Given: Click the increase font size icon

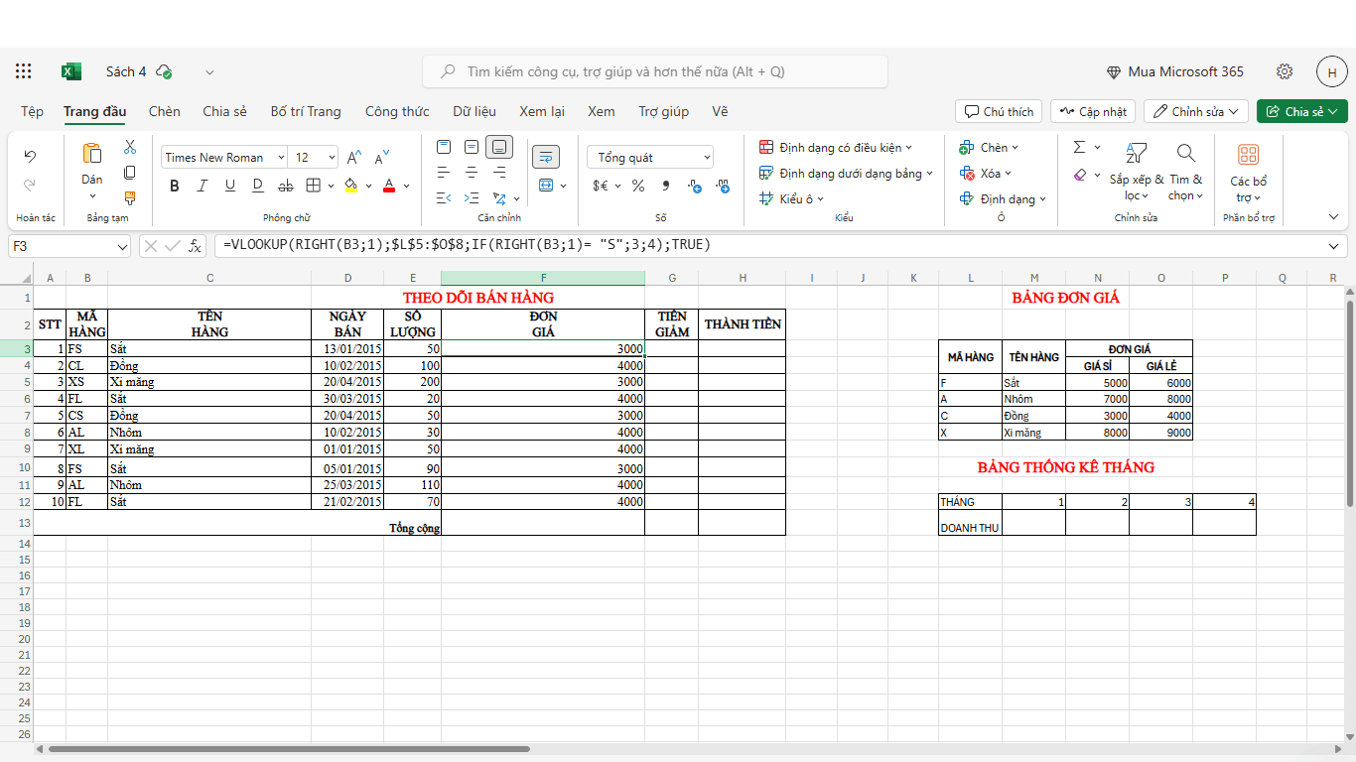Looking at the screenshot, I should [x=354, y=157].
